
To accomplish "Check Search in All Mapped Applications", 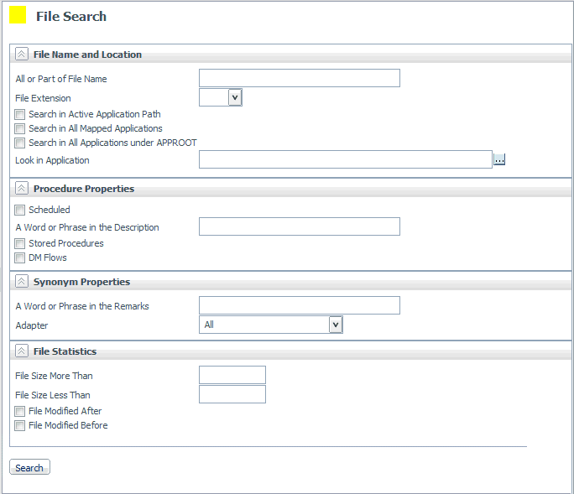I will 20,129.
